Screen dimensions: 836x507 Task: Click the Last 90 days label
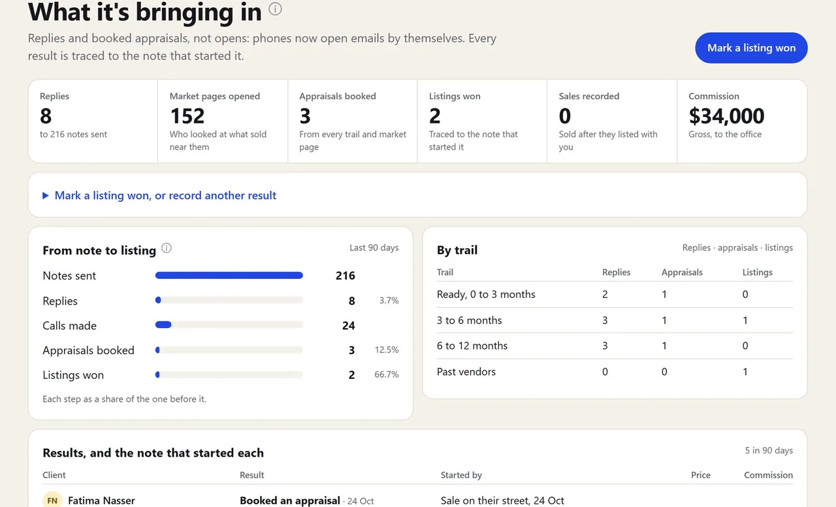[x=374, y=248]
